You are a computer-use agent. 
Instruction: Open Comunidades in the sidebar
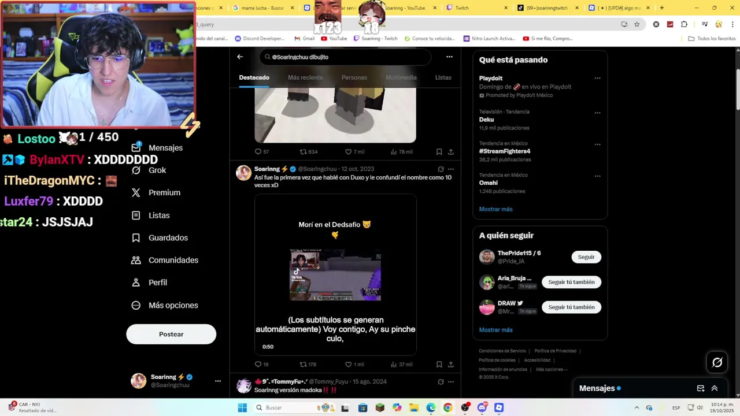pos(165,260)
